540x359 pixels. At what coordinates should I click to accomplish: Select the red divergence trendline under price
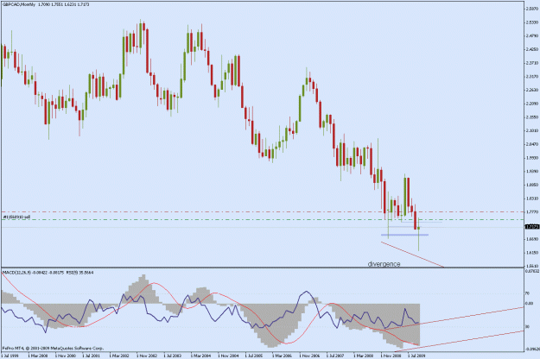tap(412, 254)
